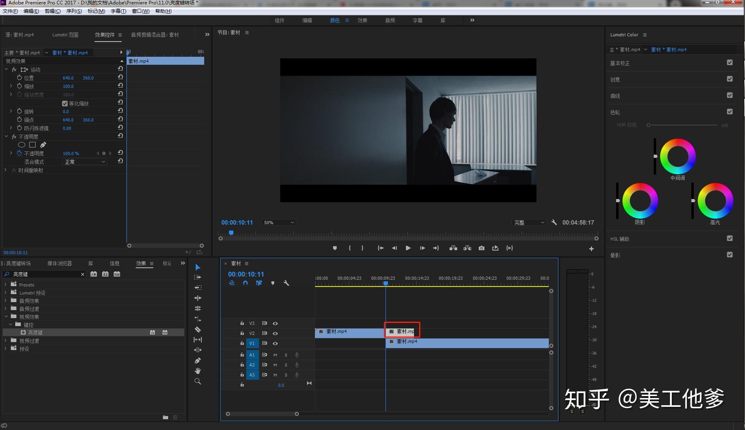Select the 亮度键 effect in the list
Viewport: 745px width, 430px height.
(35, 332)
